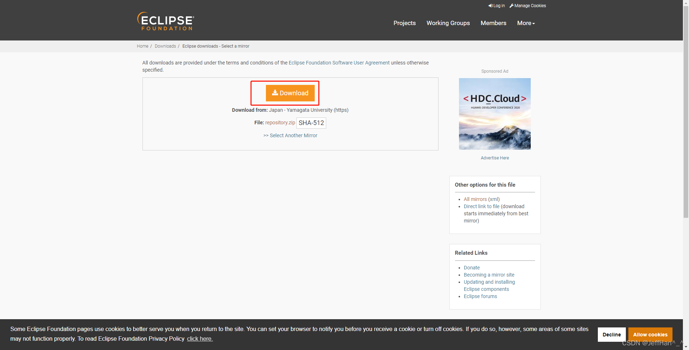Open the All mirrors link
Screen dimensions: 689x350
[x=475, y=199]
